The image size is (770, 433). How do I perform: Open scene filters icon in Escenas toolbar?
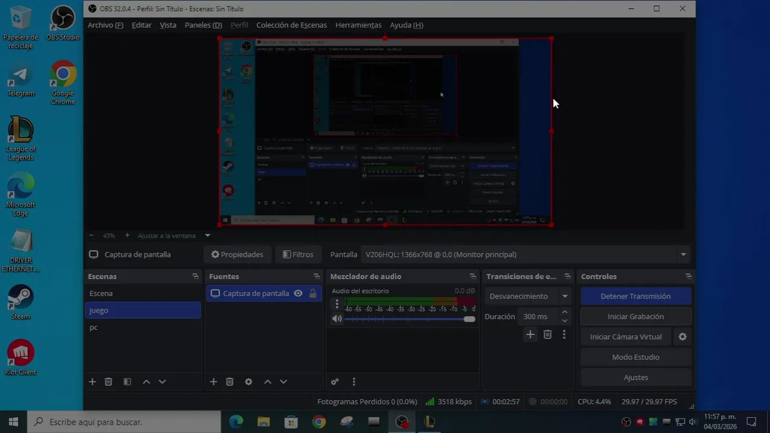(127, 382)
